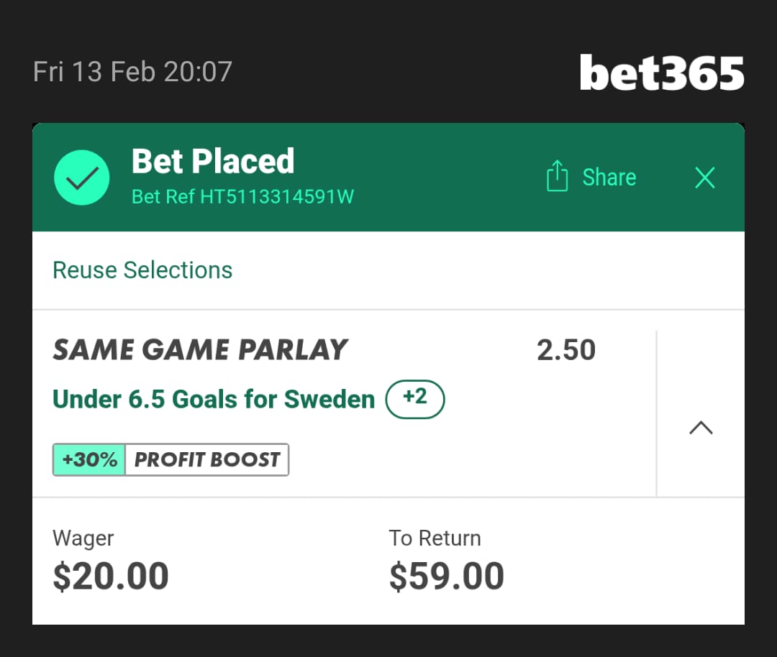Image resolution: width=777 pixels, height=657 pixels.
Task: Click the $59.00 return amount
Action: point(447,576)
